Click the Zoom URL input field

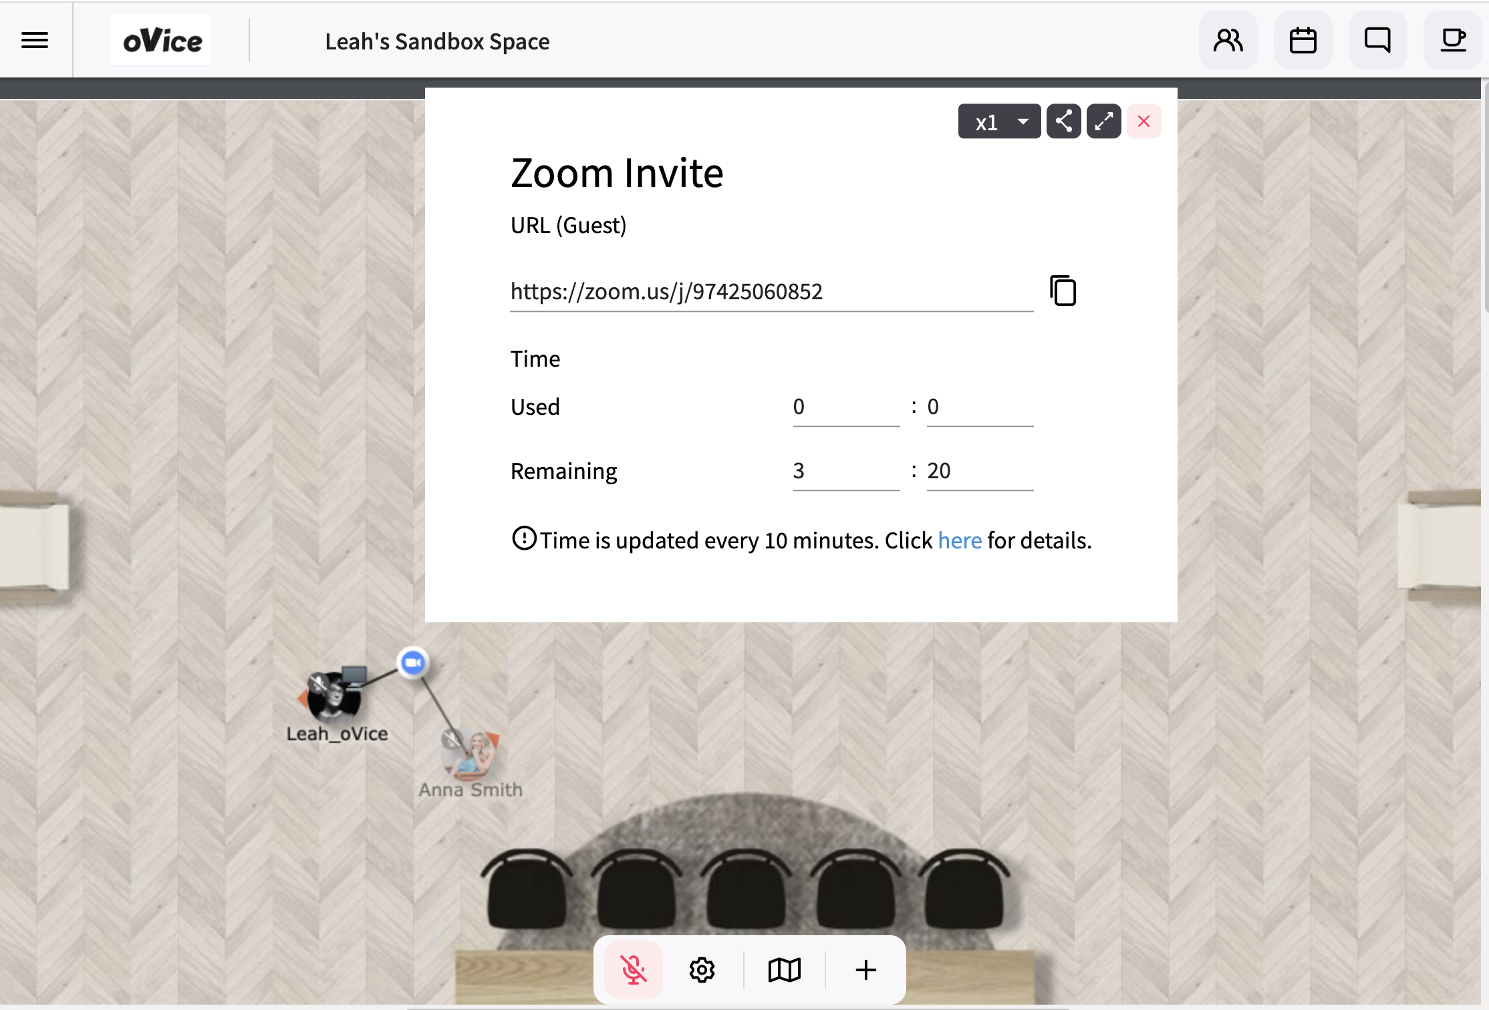(x=771, y=292)
